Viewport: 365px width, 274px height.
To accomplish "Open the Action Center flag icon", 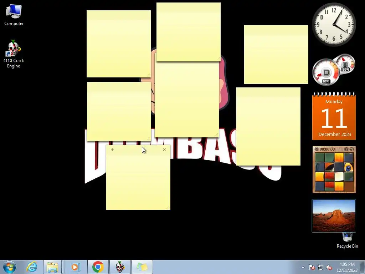I will pos(312,267).
